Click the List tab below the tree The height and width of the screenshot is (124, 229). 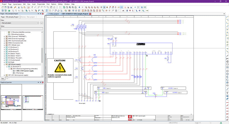coord(7,78)
